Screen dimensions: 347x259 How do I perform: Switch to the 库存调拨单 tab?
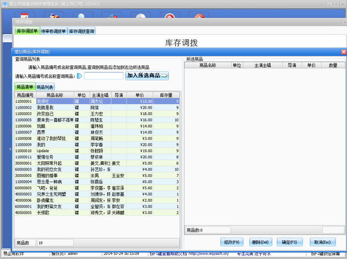(27, 31)
